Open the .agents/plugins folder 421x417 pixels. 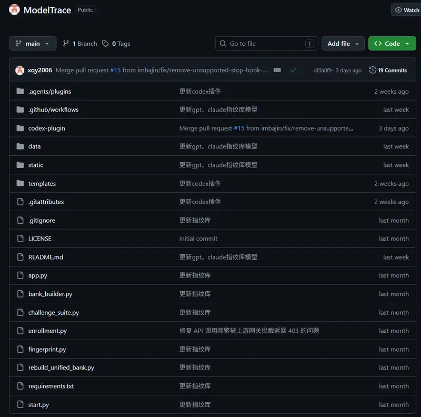(x=49, y=92)
